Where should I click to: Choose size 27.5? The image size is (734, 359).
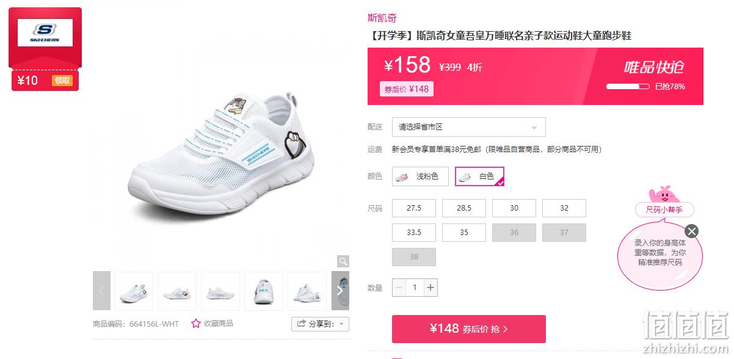click(414, 208)
